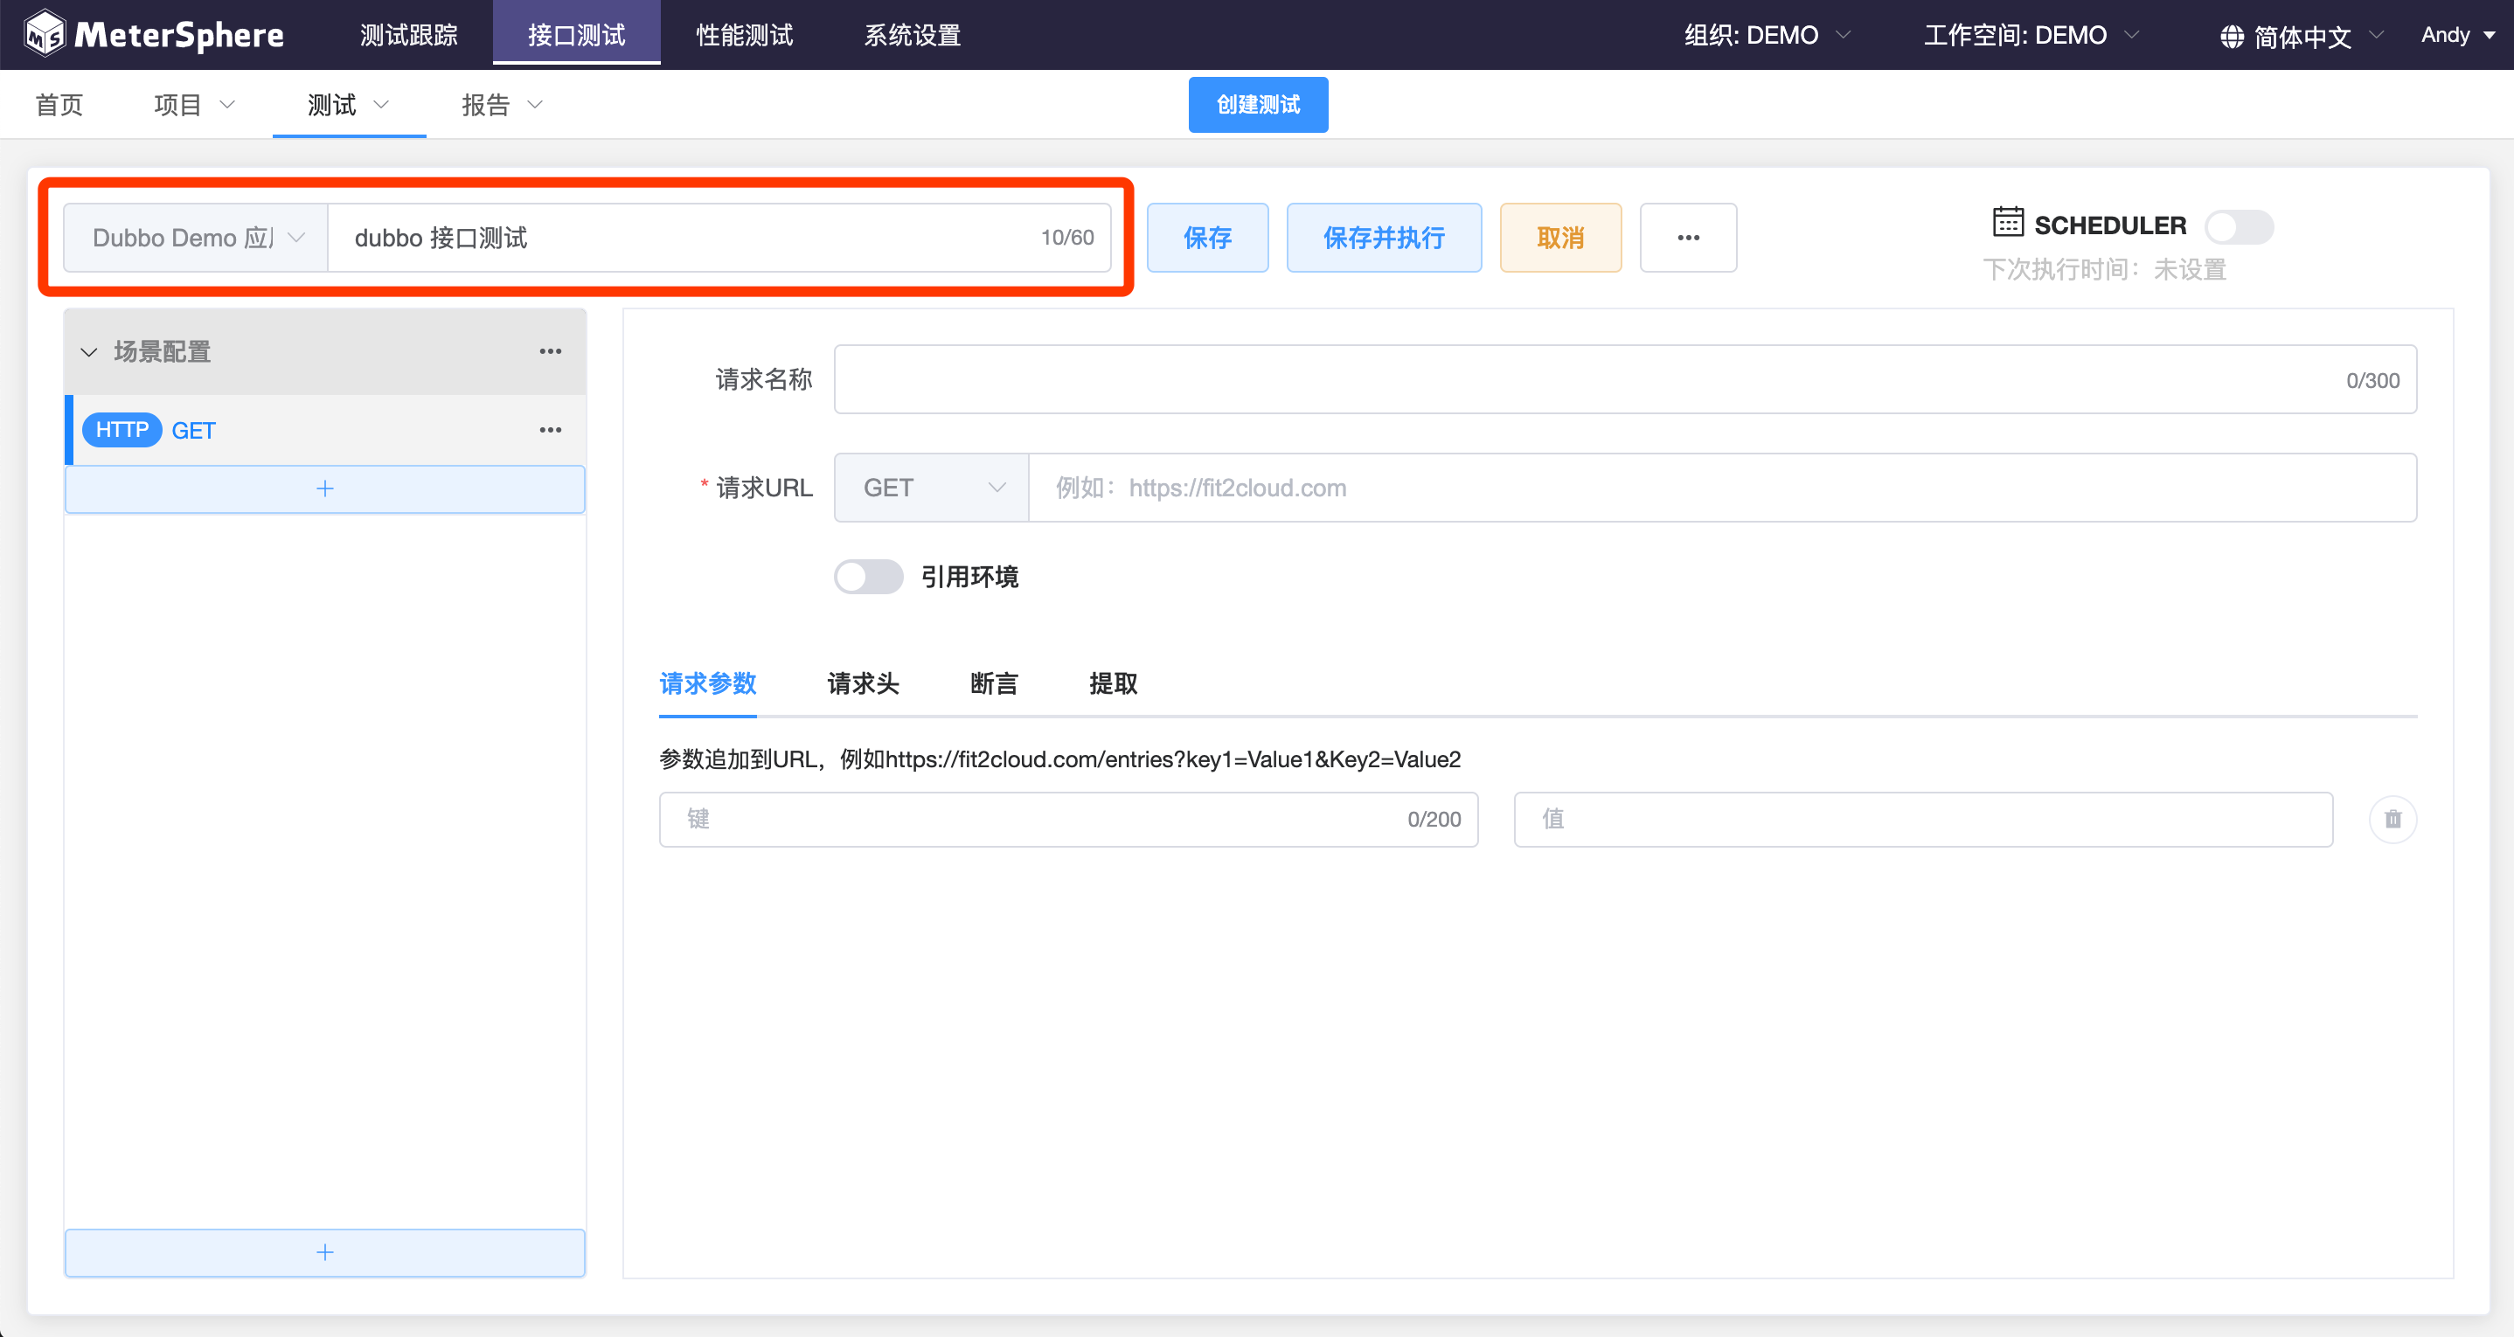This screenshot has height=1337, width=2514.
Task: Open the scene configuration three-dot menu
Action: [551, 351]
